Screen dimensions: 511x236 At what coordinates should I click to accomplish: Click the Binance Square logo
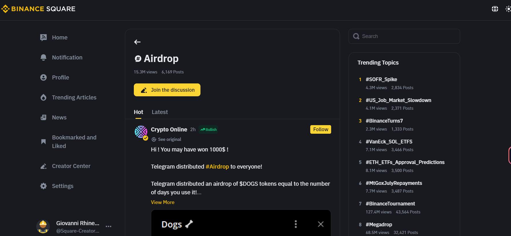(38, 9)
